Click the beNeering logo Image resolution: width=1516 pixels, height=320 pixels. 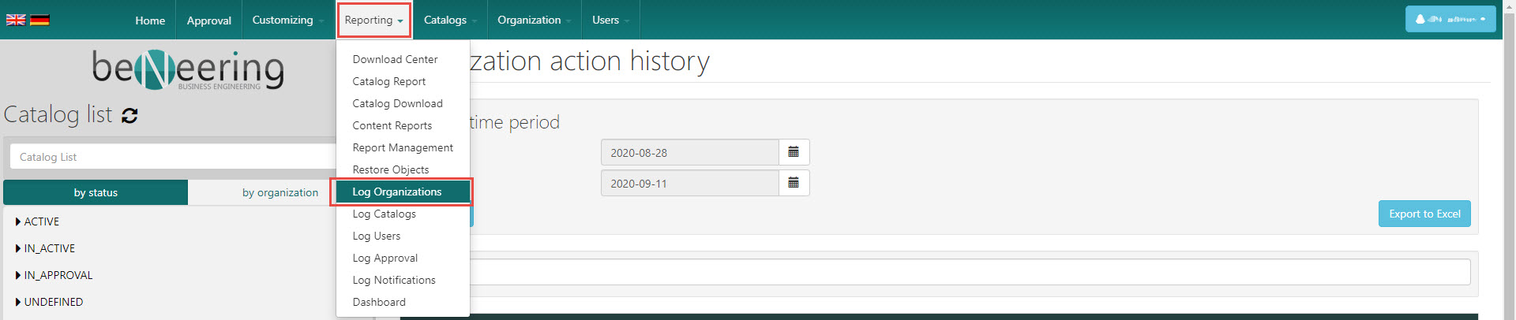tap(188, 69)
